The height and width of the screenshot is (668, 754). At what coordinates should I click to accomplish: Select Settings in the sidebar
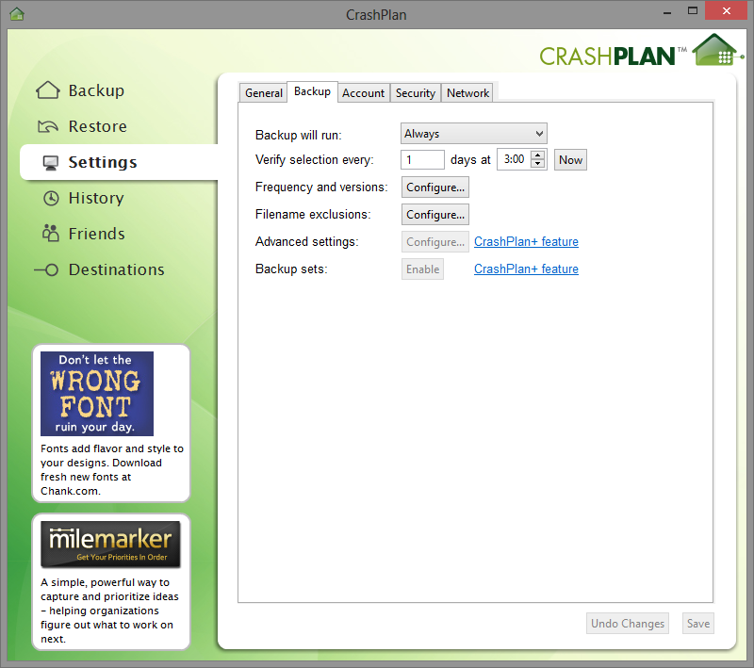point(119,162)
